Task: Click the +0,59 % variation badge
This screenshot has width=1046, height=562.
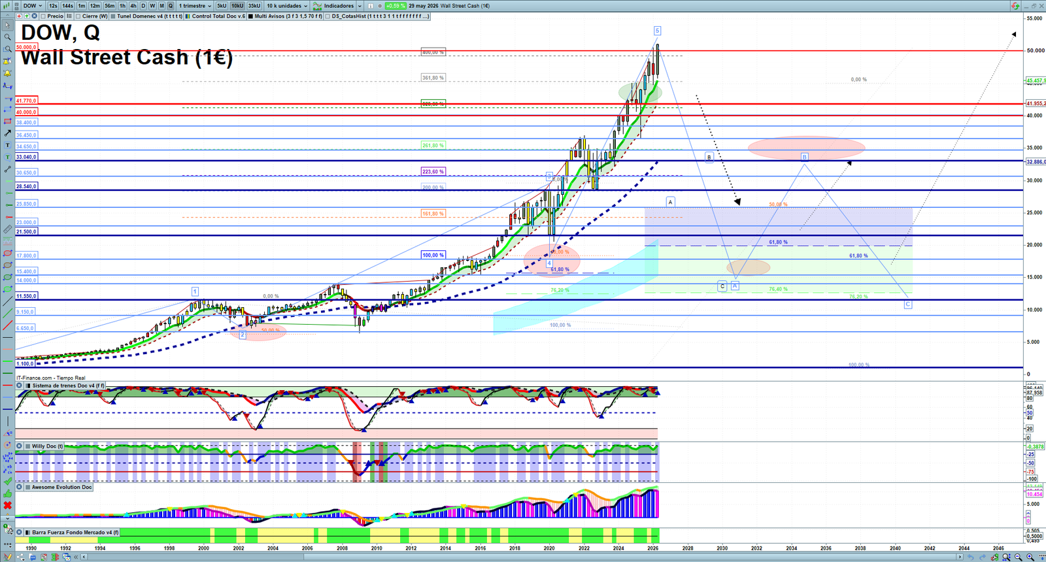Action: pos(395,6)
